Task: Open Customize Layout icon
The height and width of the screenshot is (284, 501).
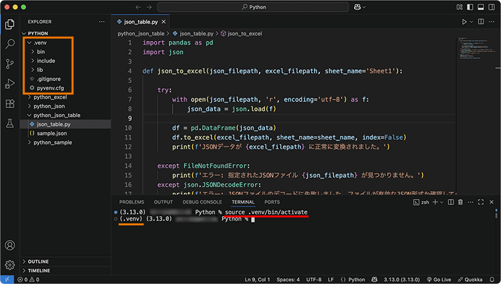Action: [x=459, y=7]
